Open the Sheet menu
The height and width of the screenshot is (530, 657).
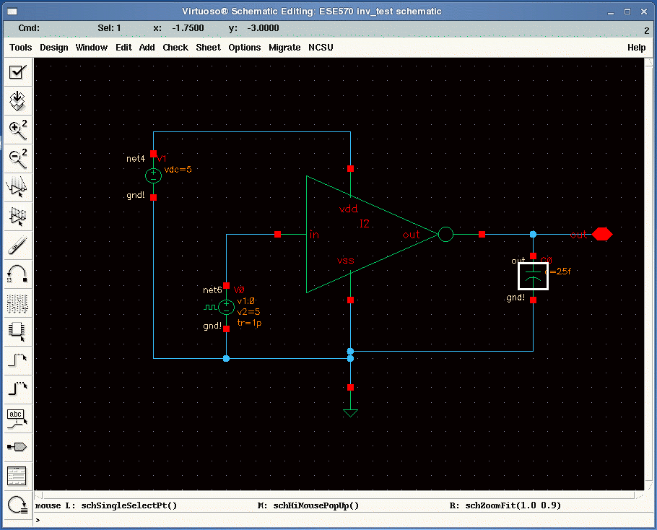[208, 48]
